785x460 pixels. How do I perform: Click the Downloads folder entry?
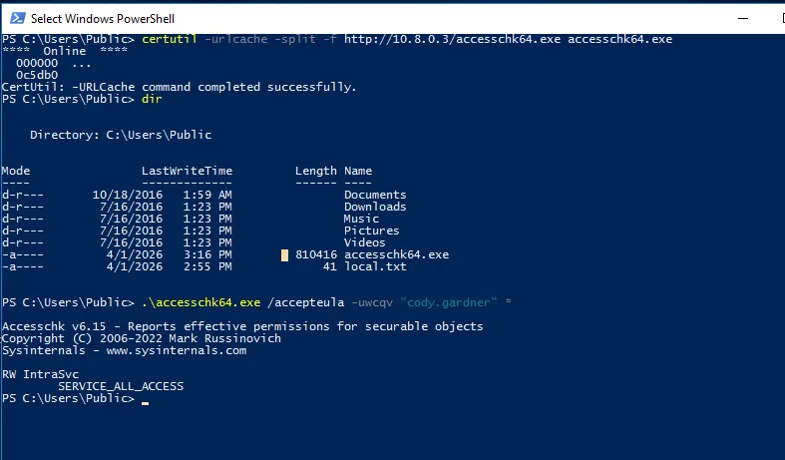tap(375, 207)
